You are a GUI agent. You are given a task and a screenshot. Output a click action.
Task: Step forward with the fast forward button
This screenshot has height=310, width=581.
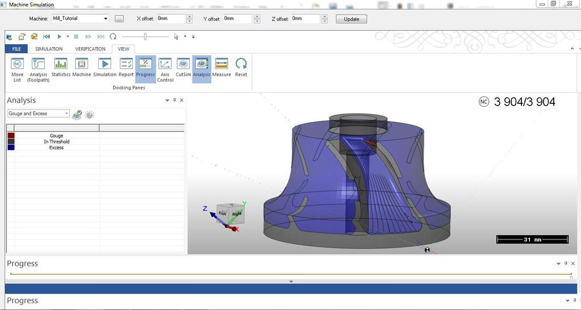click(x=88, y=36)
